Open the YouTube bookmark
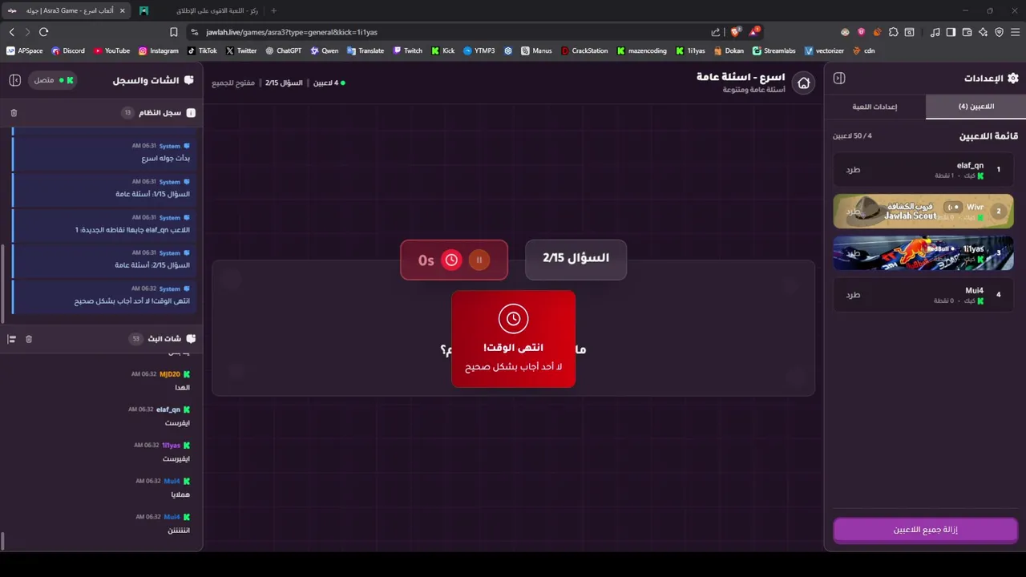 [x=111, y=50]
